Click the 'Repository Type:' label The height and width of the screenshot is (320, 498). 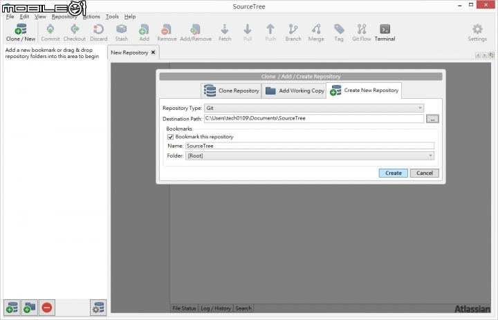click(183, 109)
